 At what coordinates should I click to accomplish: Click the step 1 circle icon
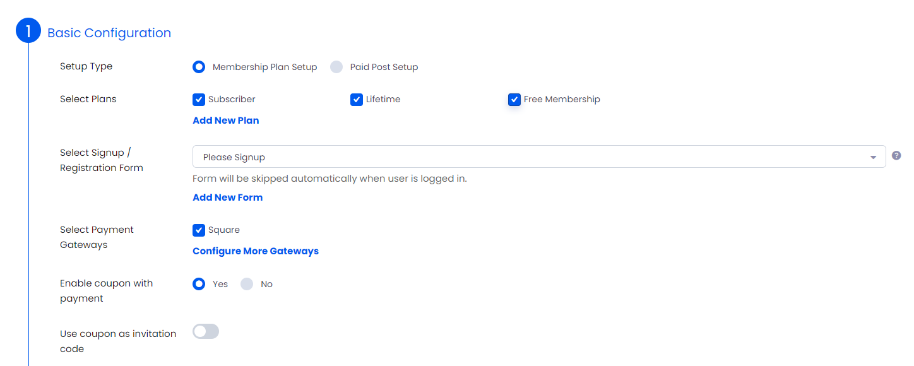click(28, 30)
